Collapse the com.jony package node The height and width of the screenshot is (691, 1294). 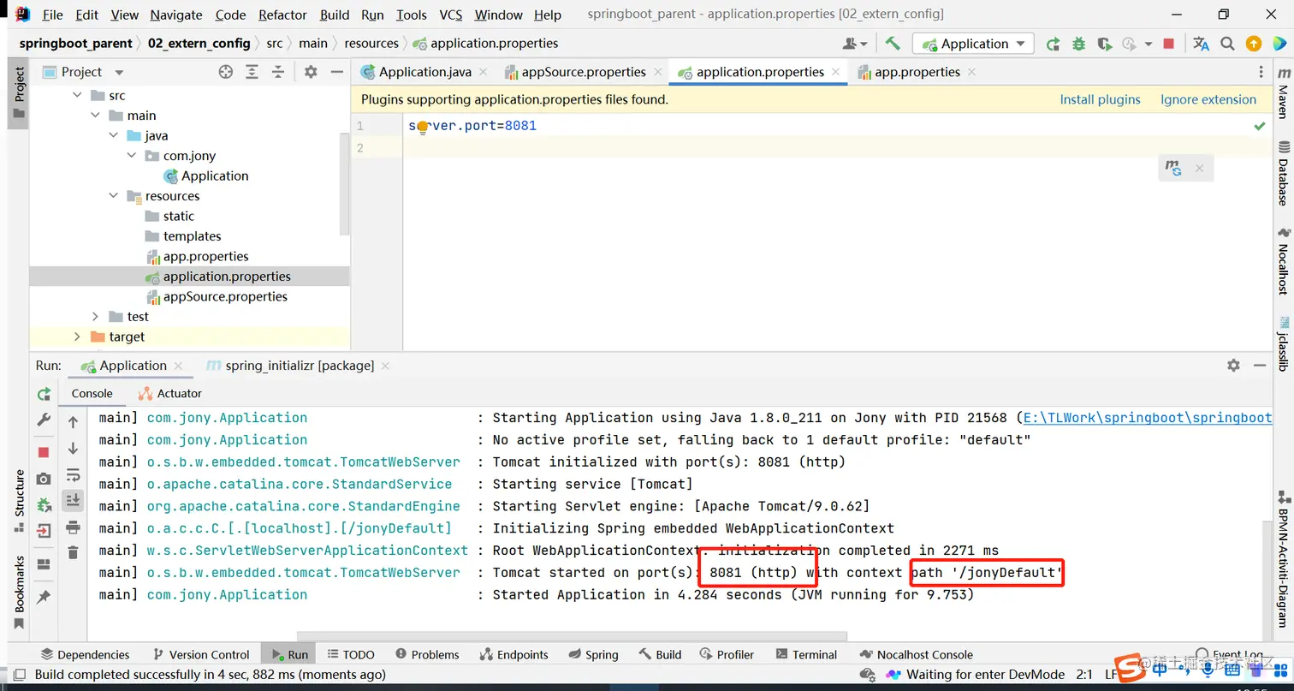click(131, 156)
